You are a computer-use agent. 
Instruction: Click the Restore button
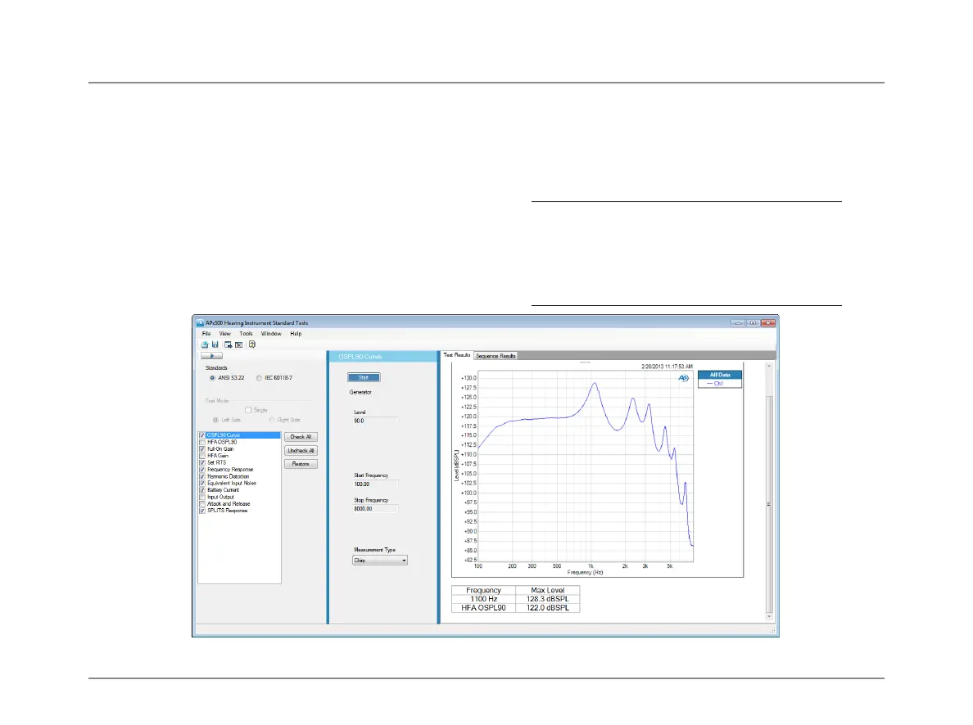point(301,464)
